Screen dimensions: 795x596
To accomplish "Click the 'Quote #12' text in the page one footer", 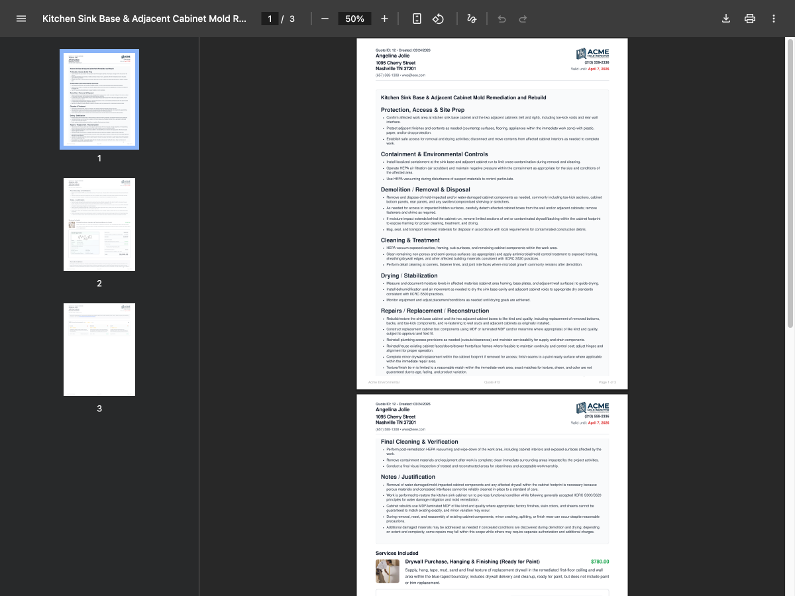I will pyautogui.click(x=492, y=382).
